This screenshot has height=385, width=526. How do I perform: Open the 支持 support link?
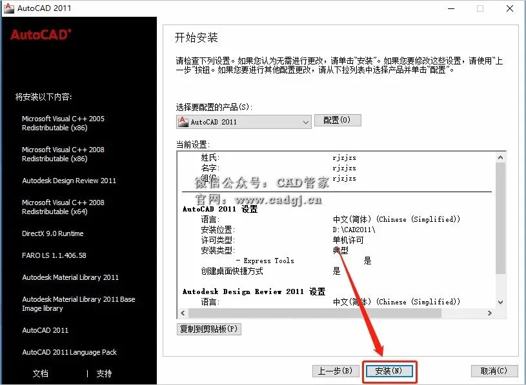(104, 373)
